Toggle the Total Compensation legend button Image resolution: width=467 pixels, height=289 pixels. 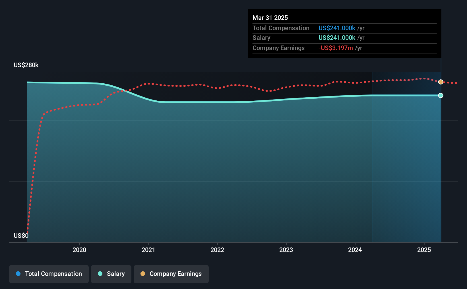(x=49, y=274)
